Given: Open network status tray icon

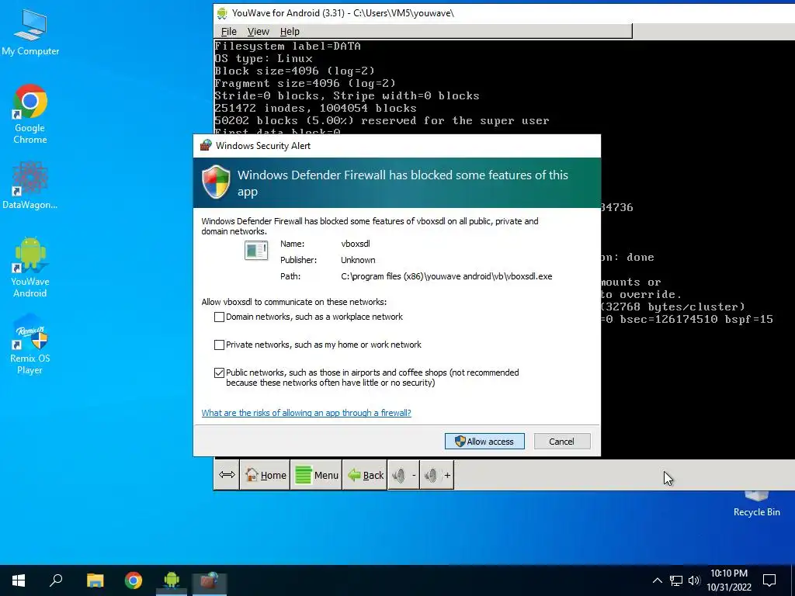Looking at the screenshot, I should (676, 580).
